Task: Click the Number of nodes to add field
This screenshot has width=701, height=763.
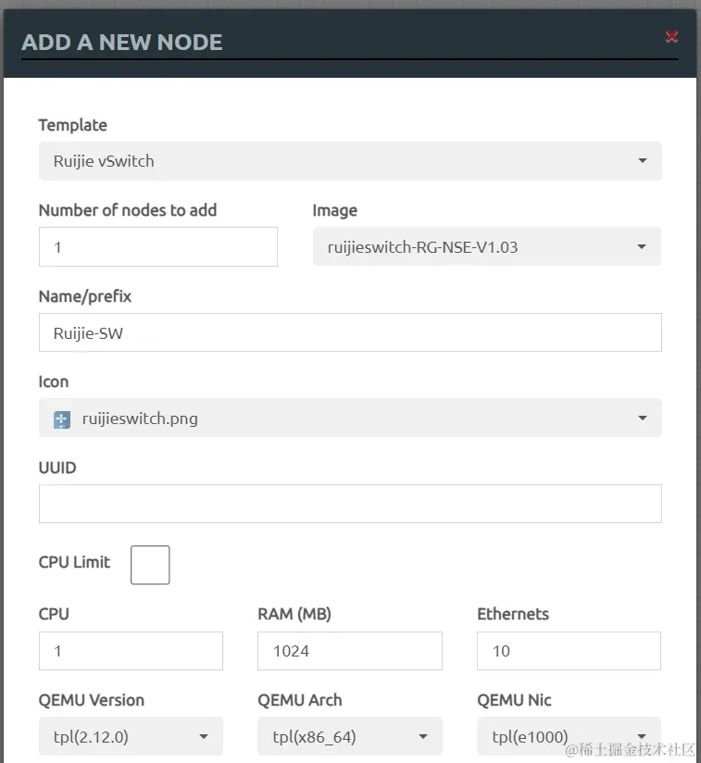Action: click(157, 247)
